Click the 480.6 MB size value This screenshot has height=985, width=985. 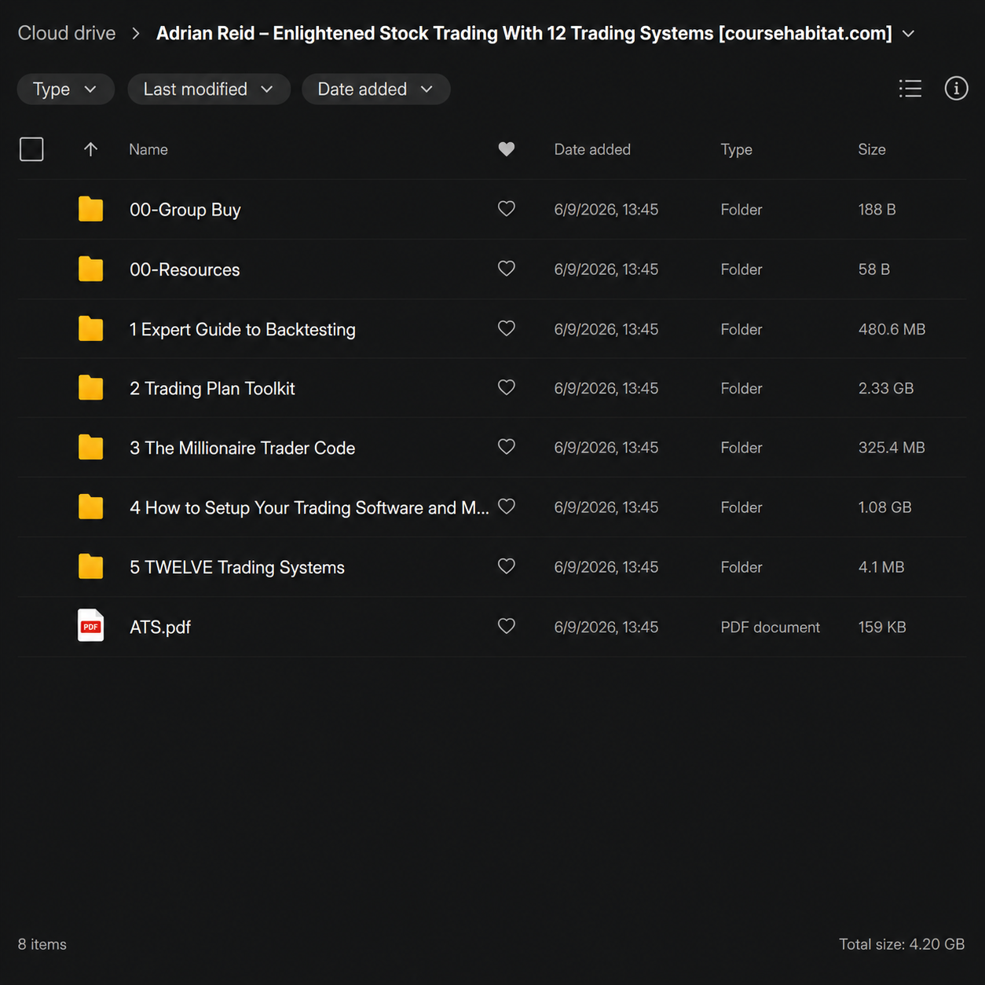(892, 329)
